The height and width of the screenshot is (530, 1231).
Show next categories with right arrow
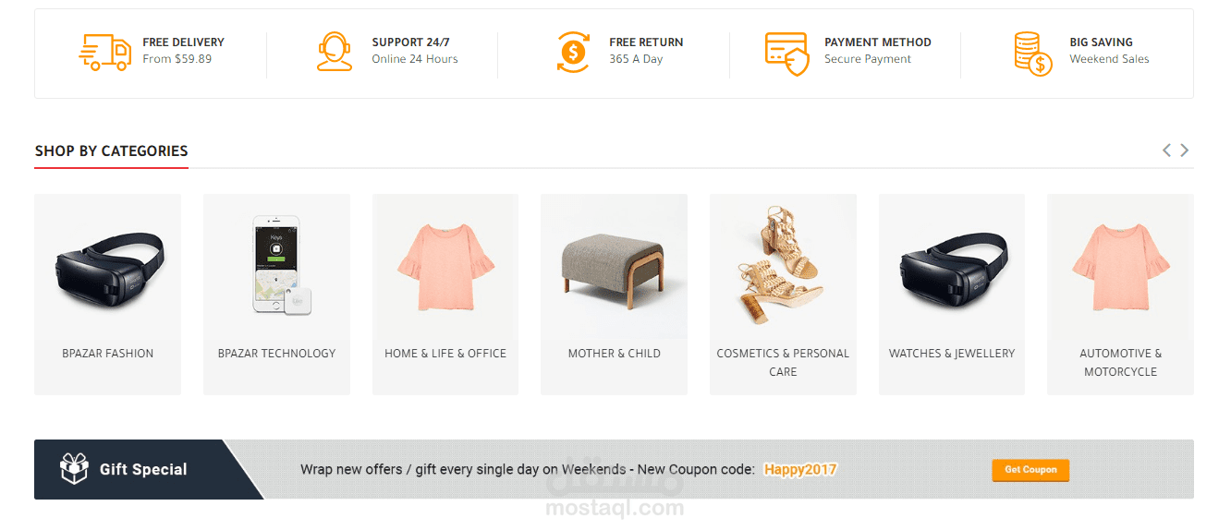(x=1185, y=151)
